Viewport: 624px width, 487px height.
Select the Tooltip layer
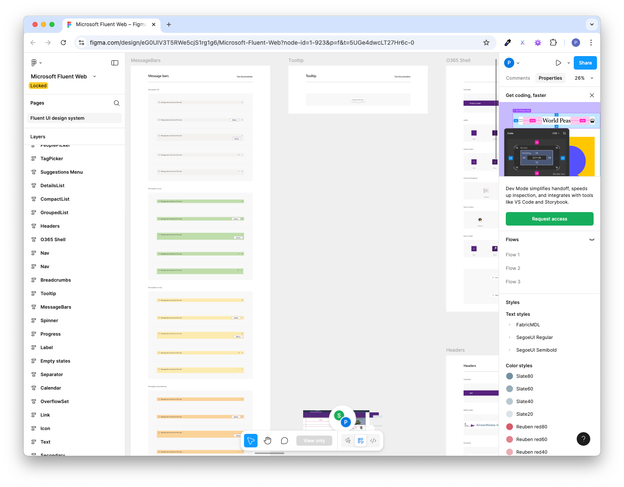pos(48,293)
